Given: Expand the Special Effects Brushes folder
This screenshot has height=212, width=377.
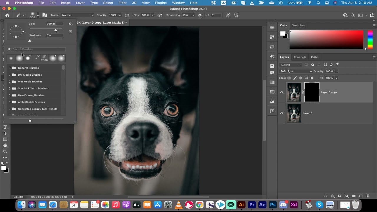Looking at the screenshot, I should tap(10, 88).
